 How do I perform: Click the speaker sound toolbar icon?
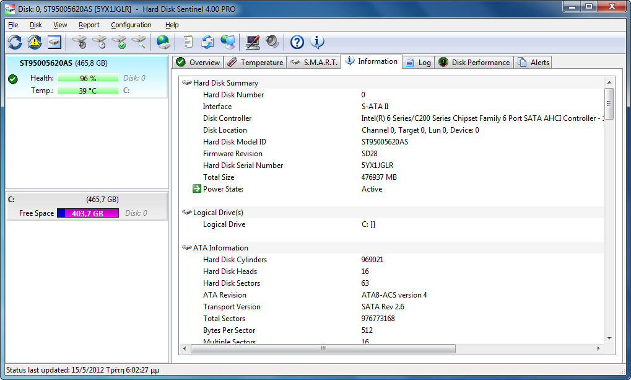[272, 42]
